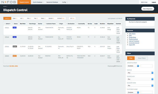Edit order 370153

point(118,41)
